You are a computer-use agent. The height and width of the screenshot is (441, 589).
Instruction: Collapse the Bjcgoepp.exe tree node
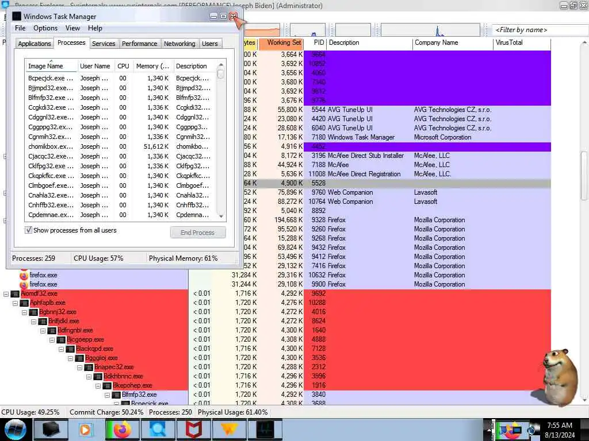(52, 340)
